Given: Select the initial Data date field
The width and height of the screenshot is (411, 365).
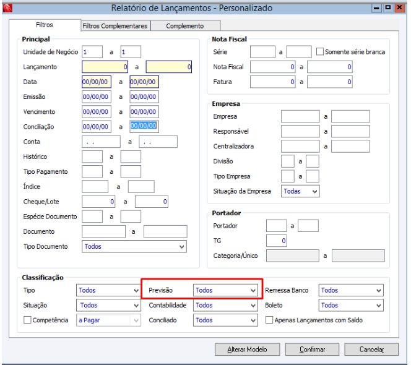Looking at the screenshot, I should click(97, 82).
